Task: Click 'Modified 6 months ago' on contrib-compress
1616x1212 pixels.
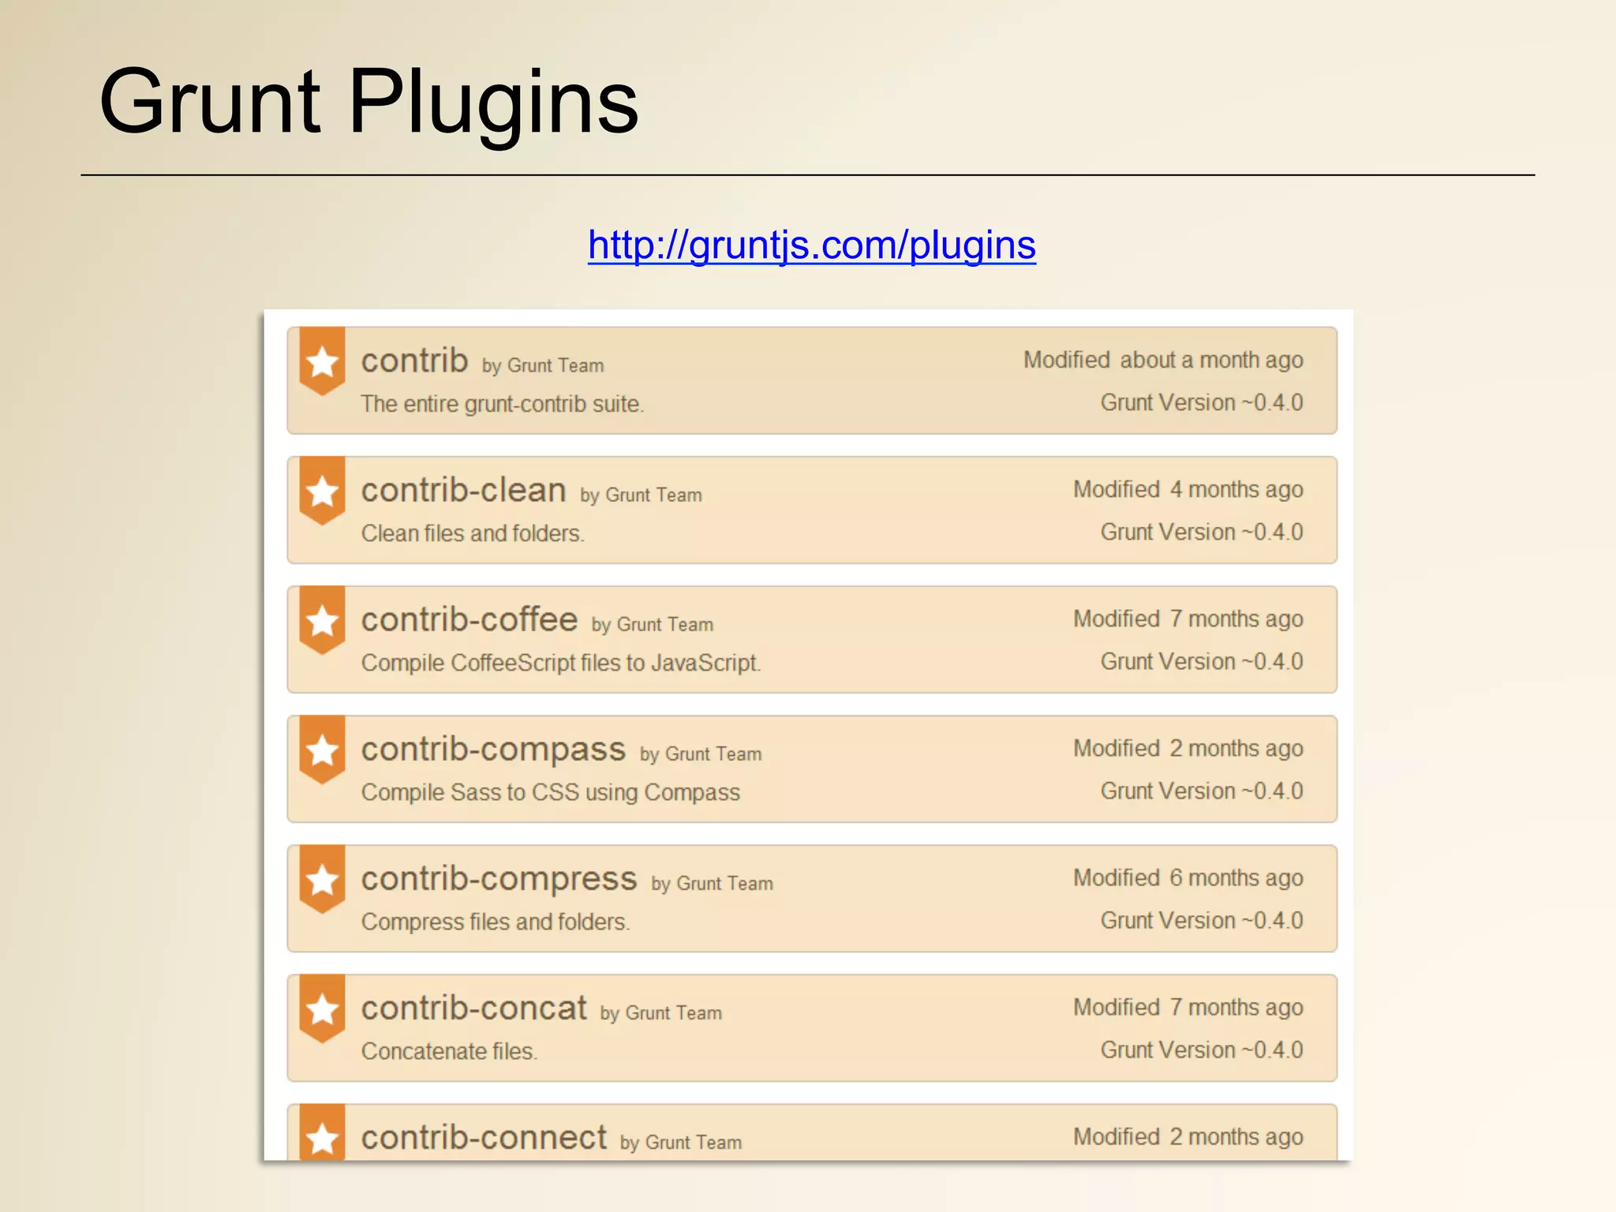Action: 1188,878
